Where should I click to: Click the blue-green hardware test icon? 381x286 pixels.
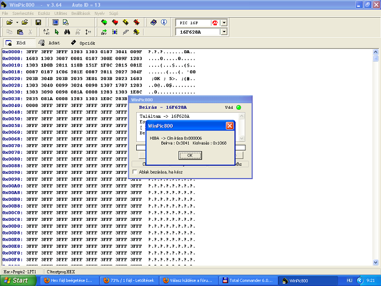pyautogui.click(x=114, y=32)
